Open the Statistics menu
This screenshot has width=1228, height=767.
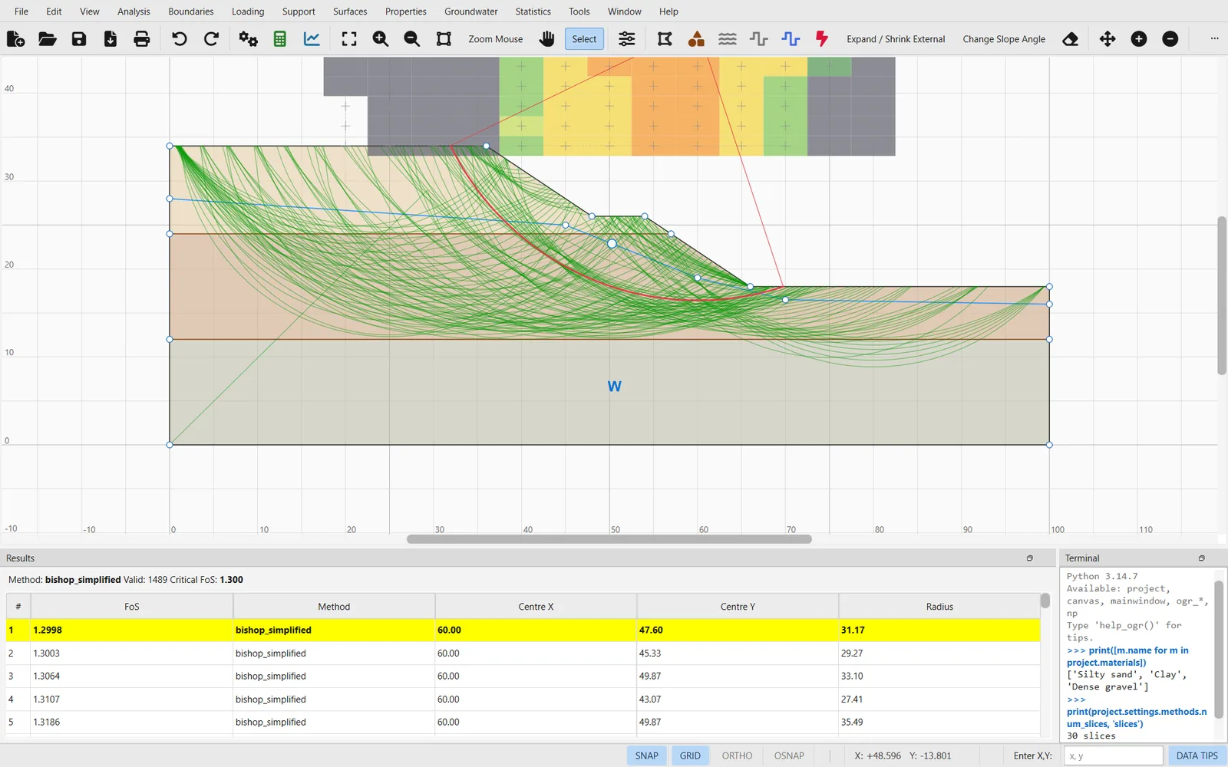tap(533, 12)
